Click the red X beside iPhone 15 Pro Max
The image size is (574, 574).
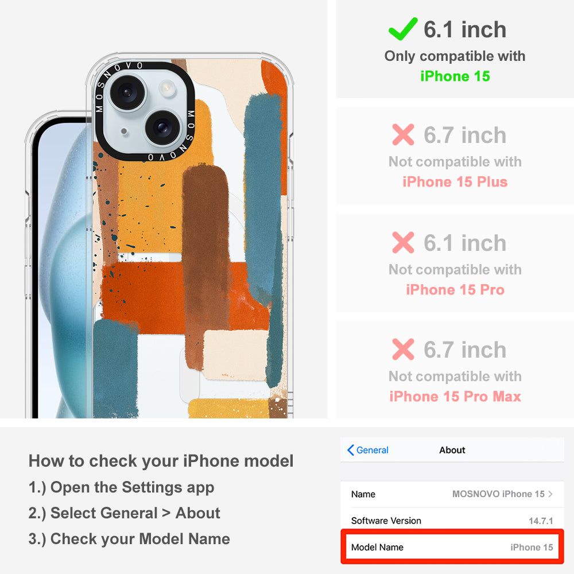point(403,349)
